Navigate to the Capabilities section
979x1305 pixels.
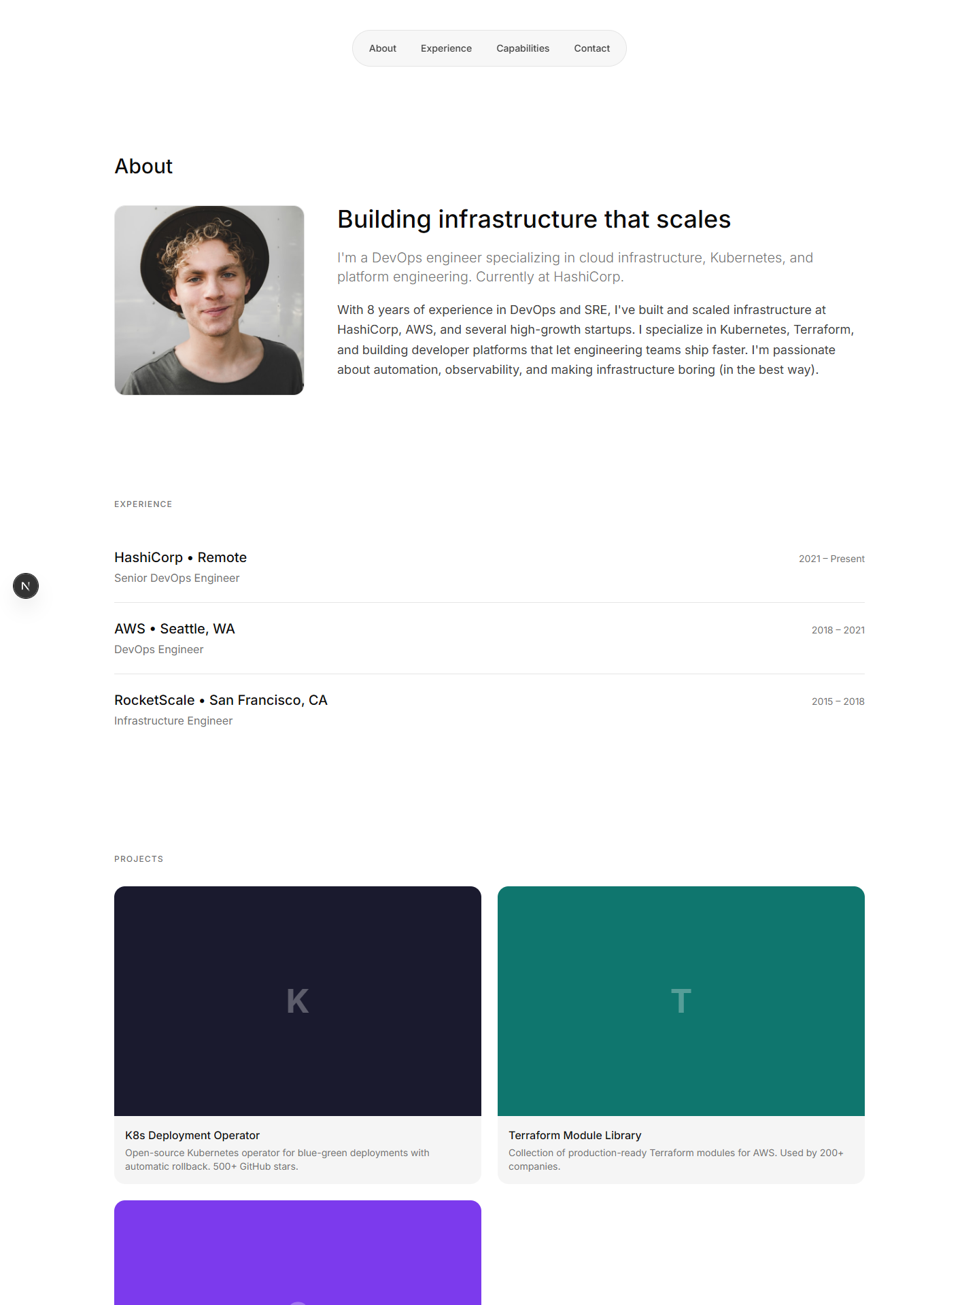tap(522, 48)
